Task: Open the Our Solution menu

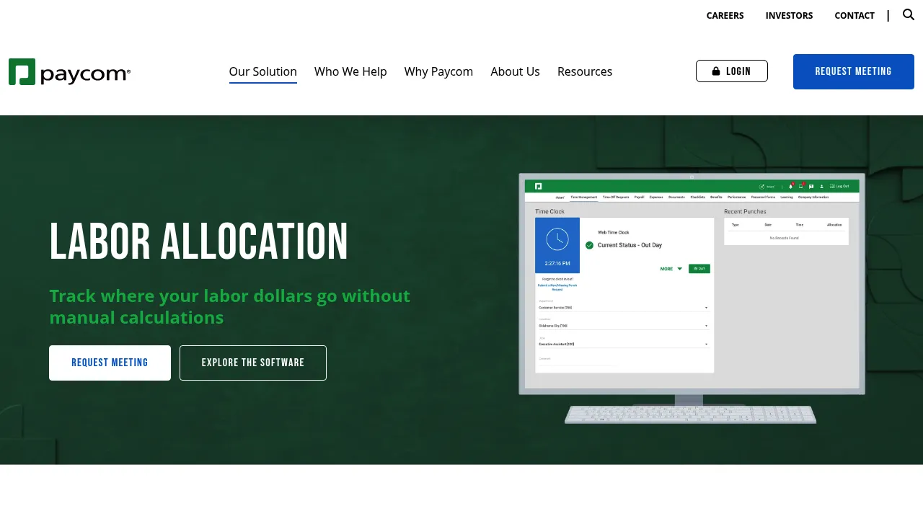Action: click(263, 71)
